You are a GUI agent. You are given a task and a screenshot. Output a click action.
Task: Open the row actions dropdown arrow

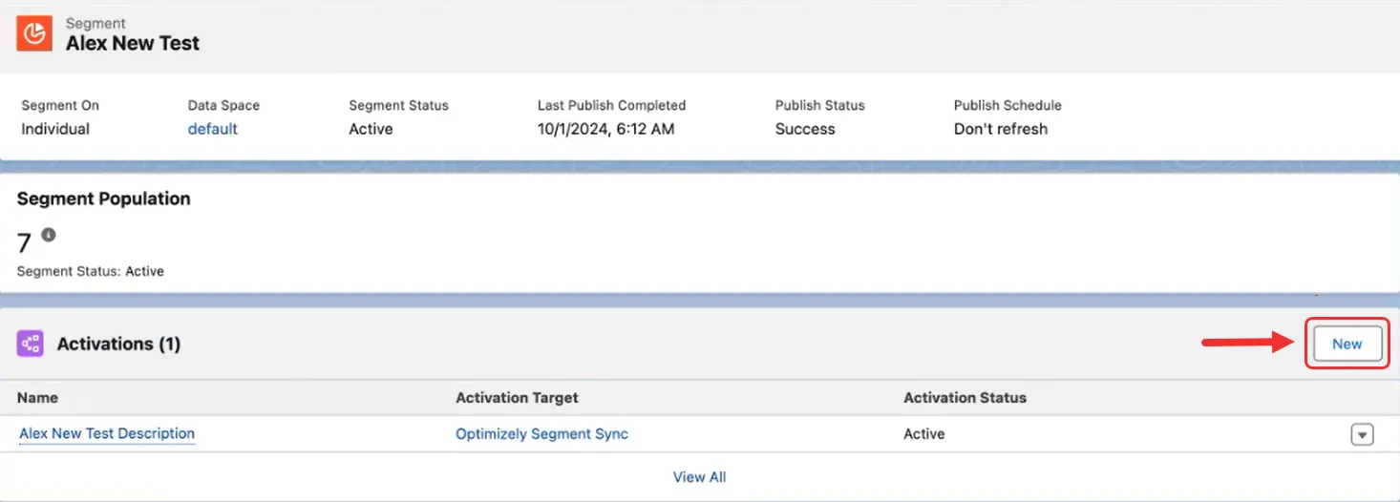coord(1362,434)
